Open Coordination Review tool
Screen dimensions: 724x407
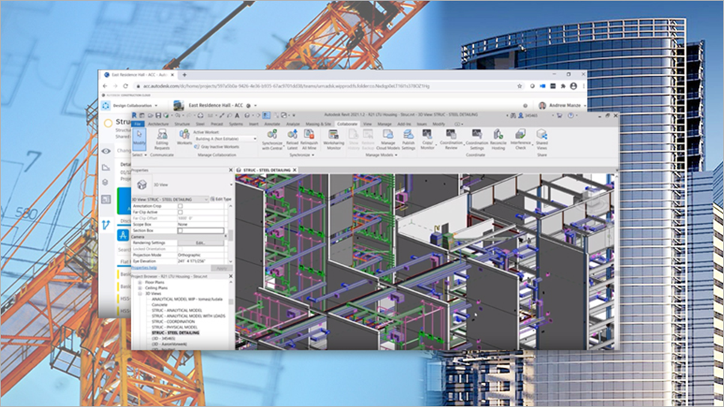coord(451,139)
